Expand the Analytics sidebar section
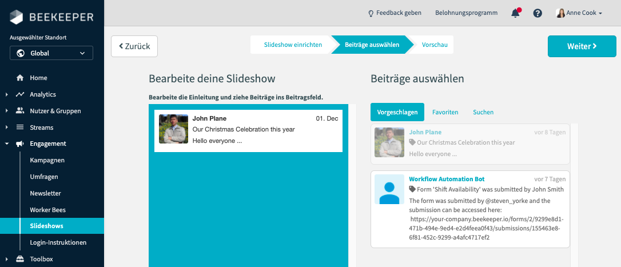The height and width of the screenshot is (267, 621). point(6,94)
